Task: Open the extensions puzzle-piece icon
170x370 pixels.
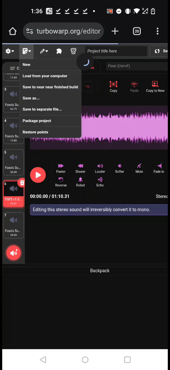Action: [x=59, y=51]
